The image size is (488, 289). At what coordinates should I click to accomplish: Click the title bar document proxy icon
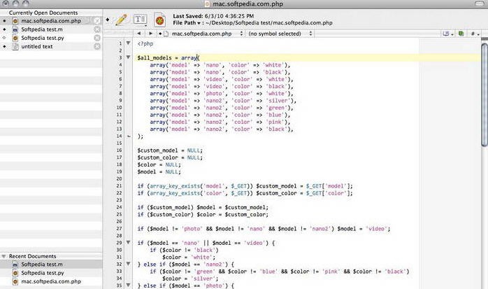point(207,3)
